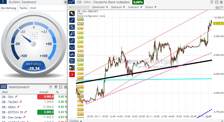This screenshot has height=122, width=224.
Task: Click the red X delete drawings button
Action: 72,74
